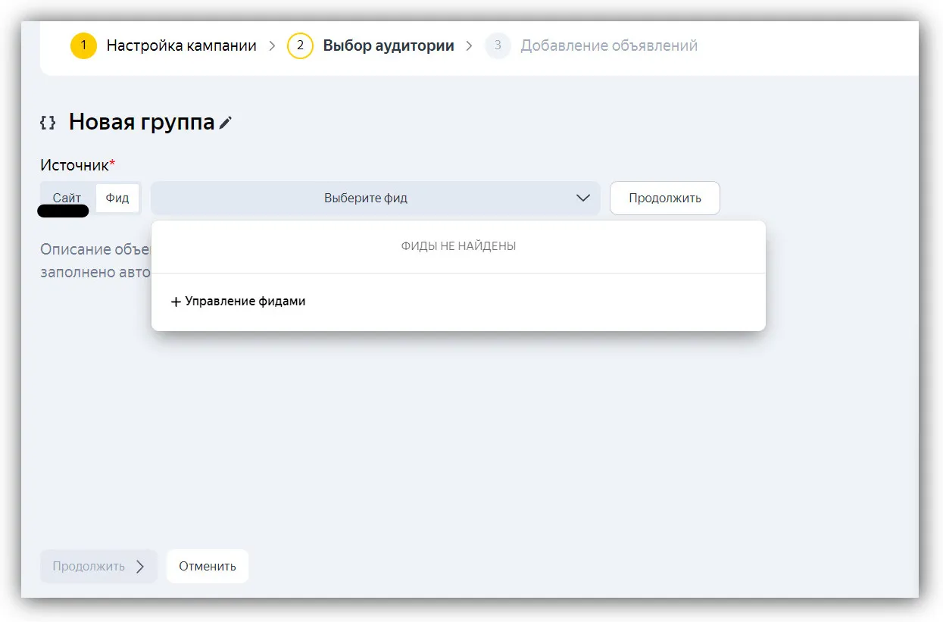943x622 pixels.
Task: Cancel with the Отменить button
Action: (x=208, y=566)
